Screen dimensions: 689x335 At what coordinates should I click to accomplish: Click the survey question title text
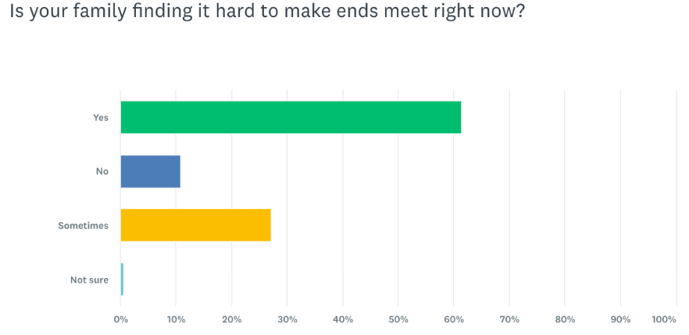pos(266,16)
